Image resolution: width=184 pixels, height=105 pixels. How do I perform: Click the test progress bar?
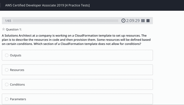65,21
